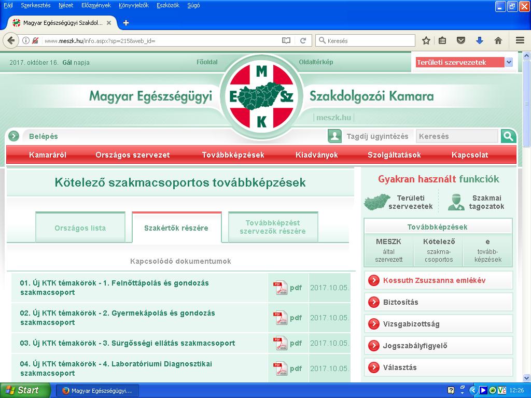Screen dimensions: 531x398
Task: Open the Windows Start button
Action: (x=25, y=390)
